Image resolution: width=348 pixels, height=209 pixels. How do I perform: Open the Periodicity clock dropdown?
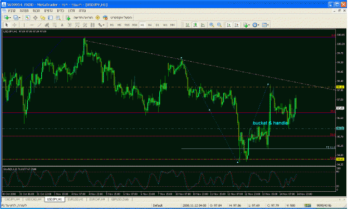click(256, 25)
